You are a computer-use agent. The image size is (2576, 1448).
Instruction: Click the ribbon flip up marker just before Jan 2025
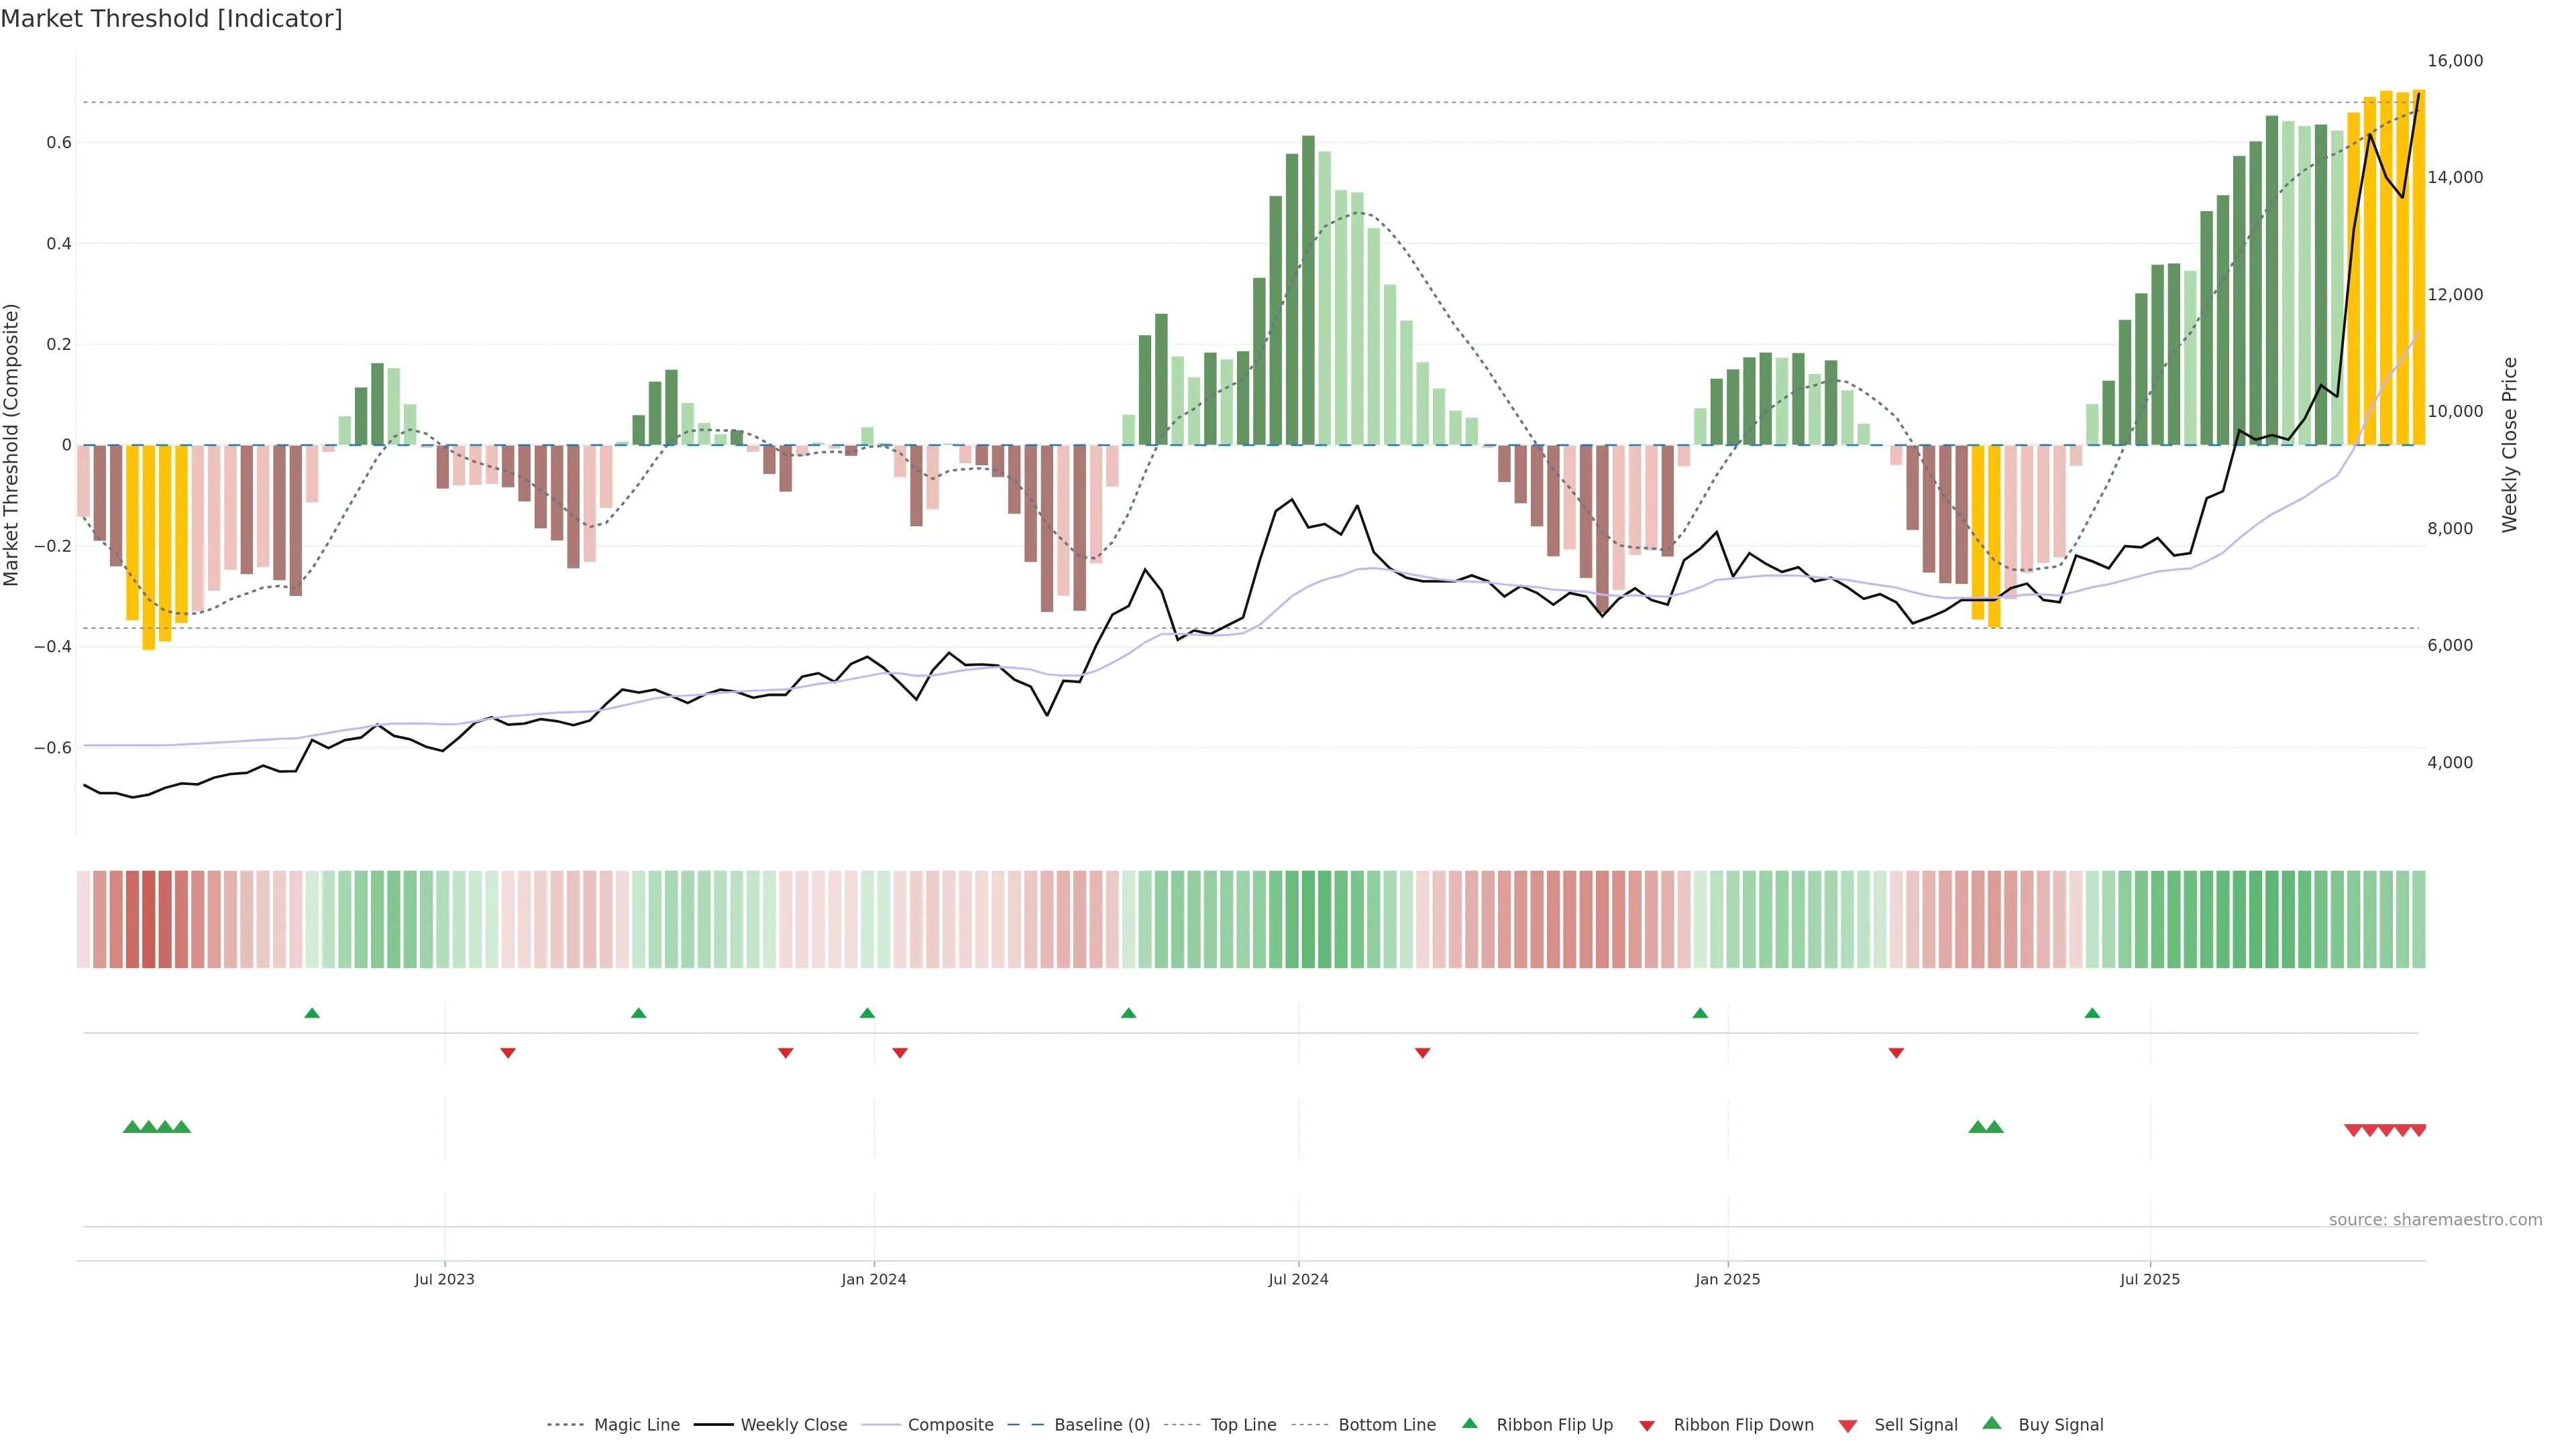coord(1700,1014)
